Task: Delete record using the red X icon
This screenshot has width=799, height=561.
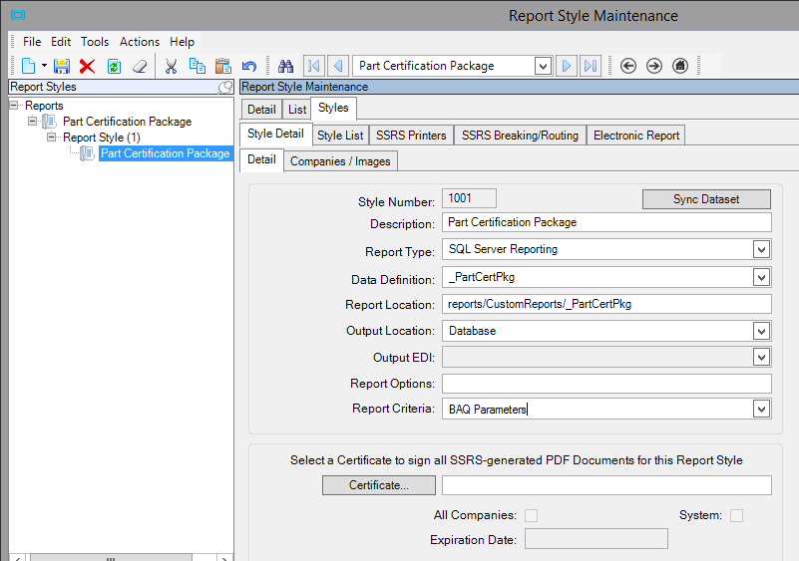Action: 87,66
